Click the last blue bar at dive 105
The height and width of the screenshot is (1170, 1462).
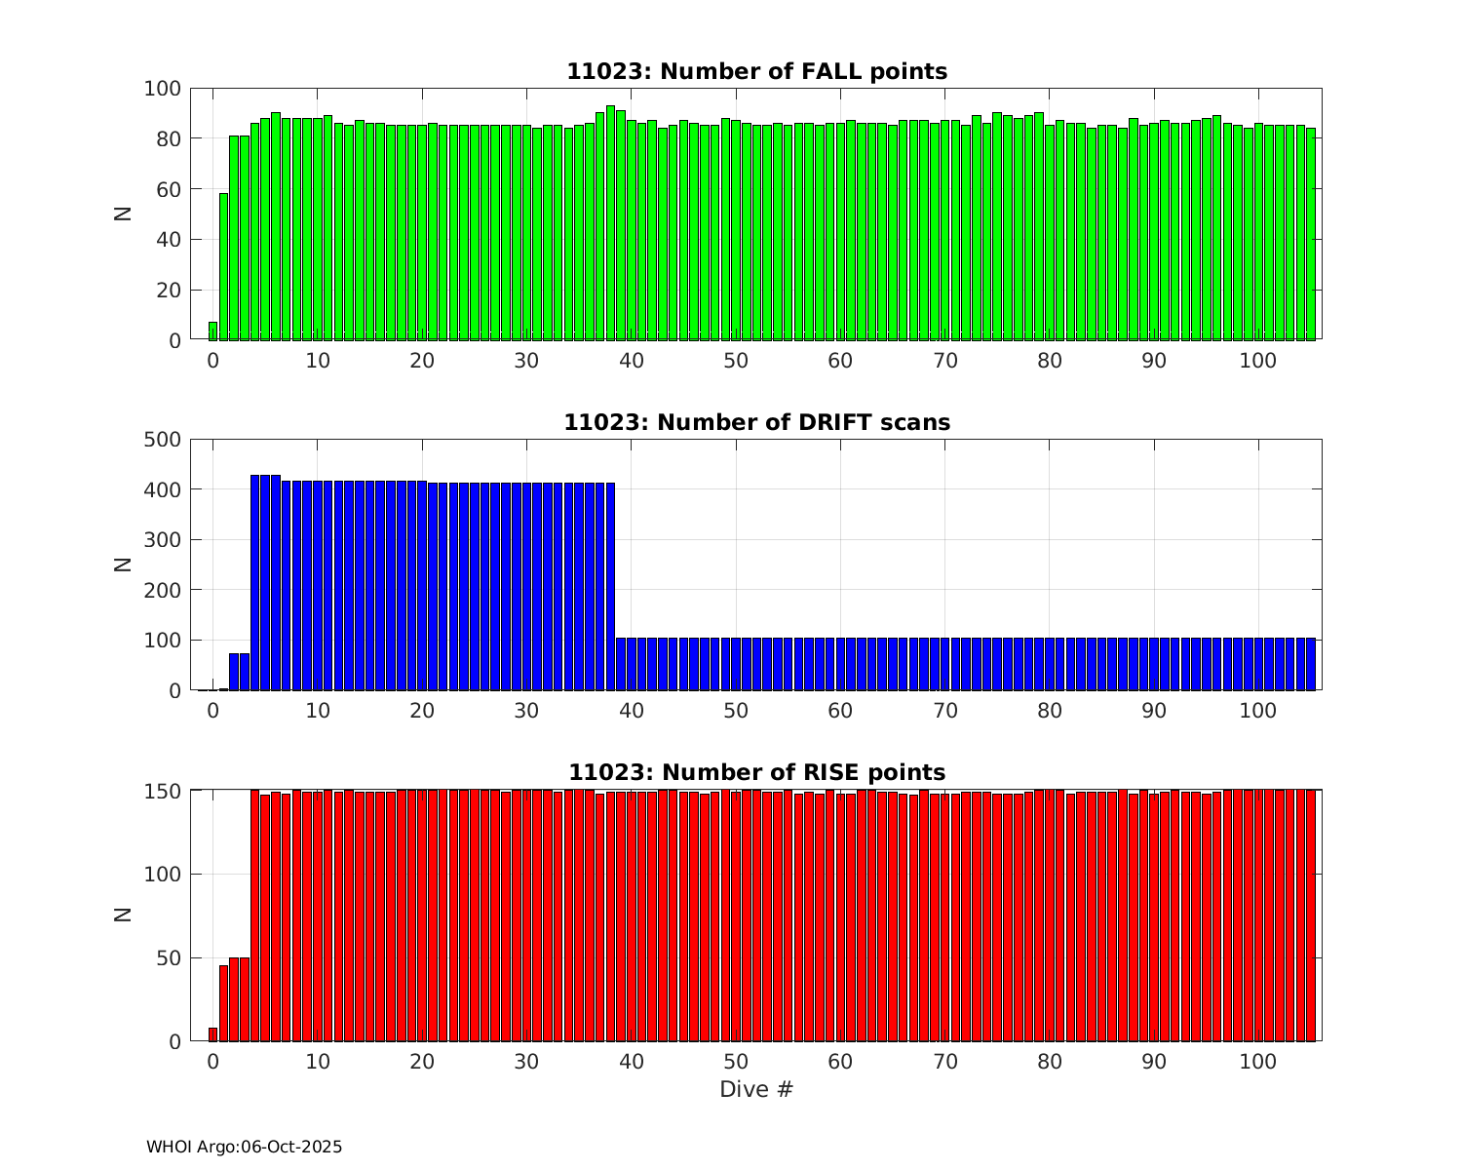[1311, 665]
